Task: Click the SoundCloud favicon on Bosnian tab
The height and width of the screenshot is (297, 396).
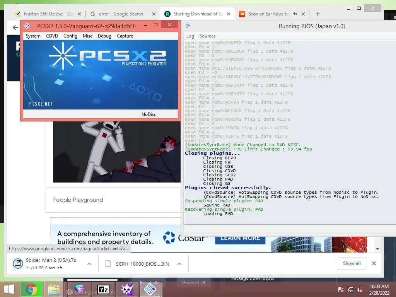Action: (x=242, y=14)
